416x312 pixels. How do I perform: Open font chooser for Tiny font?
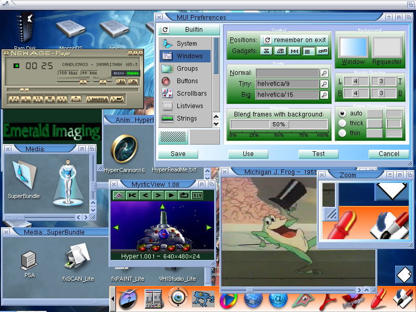click(x=324, y=84)
